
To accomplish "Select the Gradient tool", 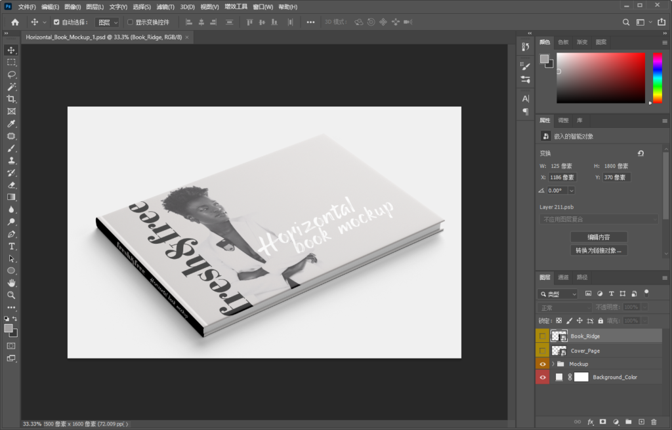I will (x=11, y=197).
